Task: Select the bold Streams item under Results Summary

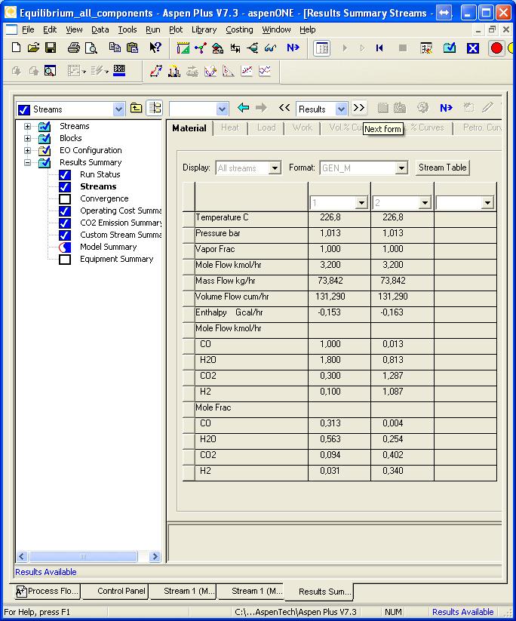Action: tap(98, 186)
